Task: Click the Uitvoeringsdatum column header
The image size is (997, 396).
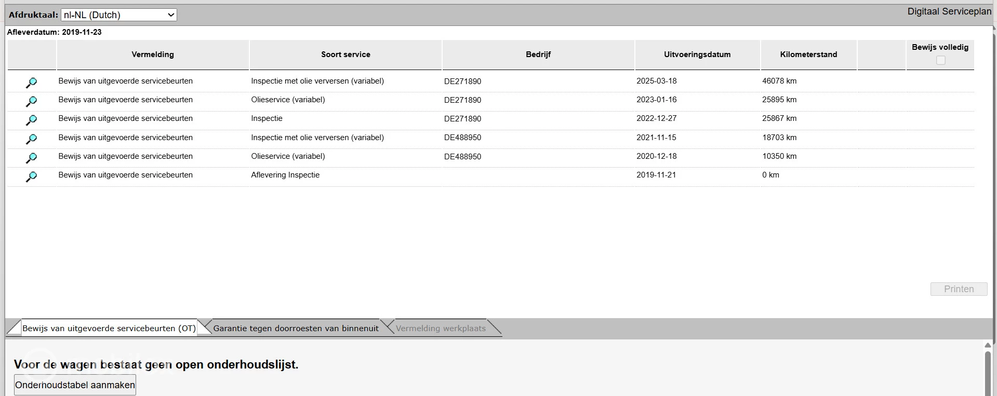Action: (x=697, y=54)
